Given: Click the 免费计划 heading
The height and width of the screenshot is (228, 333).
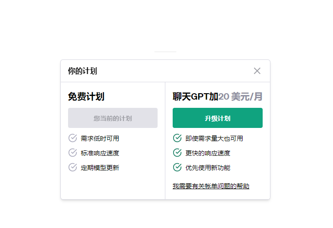Looking at the screenshot, I should pos(86,97).
